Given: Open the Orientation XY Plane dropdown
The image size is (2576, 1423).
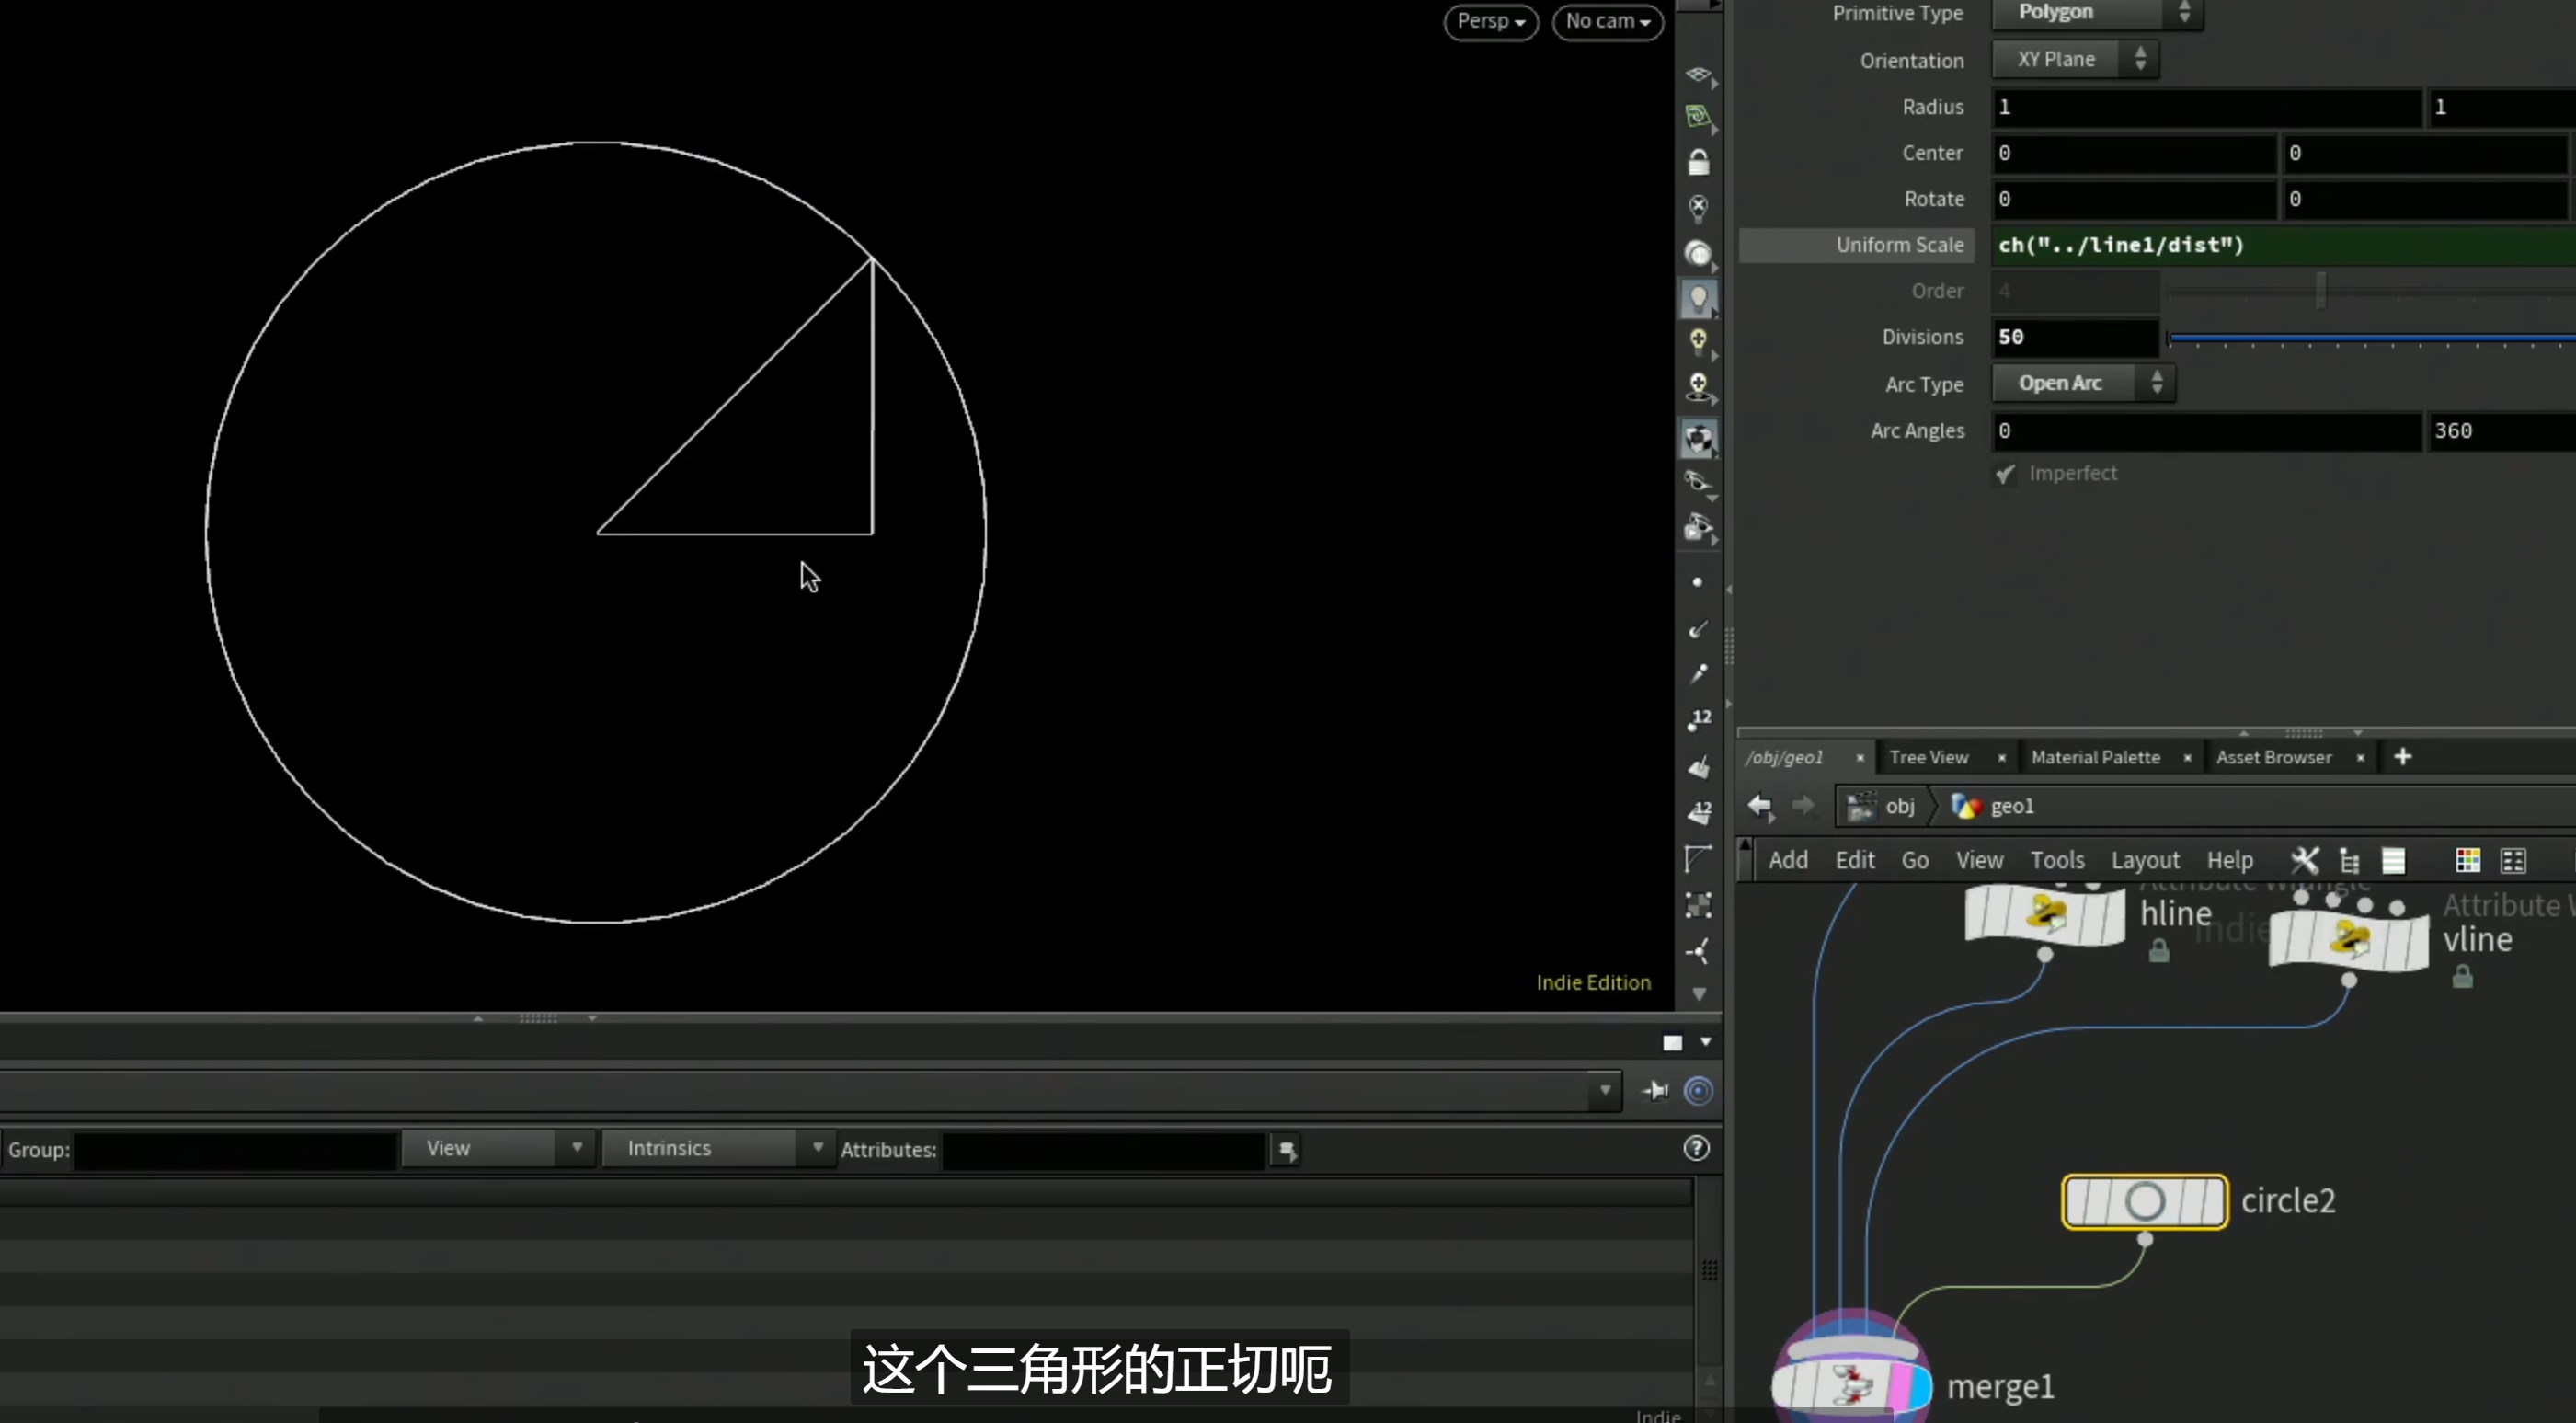Looking at the screenshot, I should (2075, 59).
